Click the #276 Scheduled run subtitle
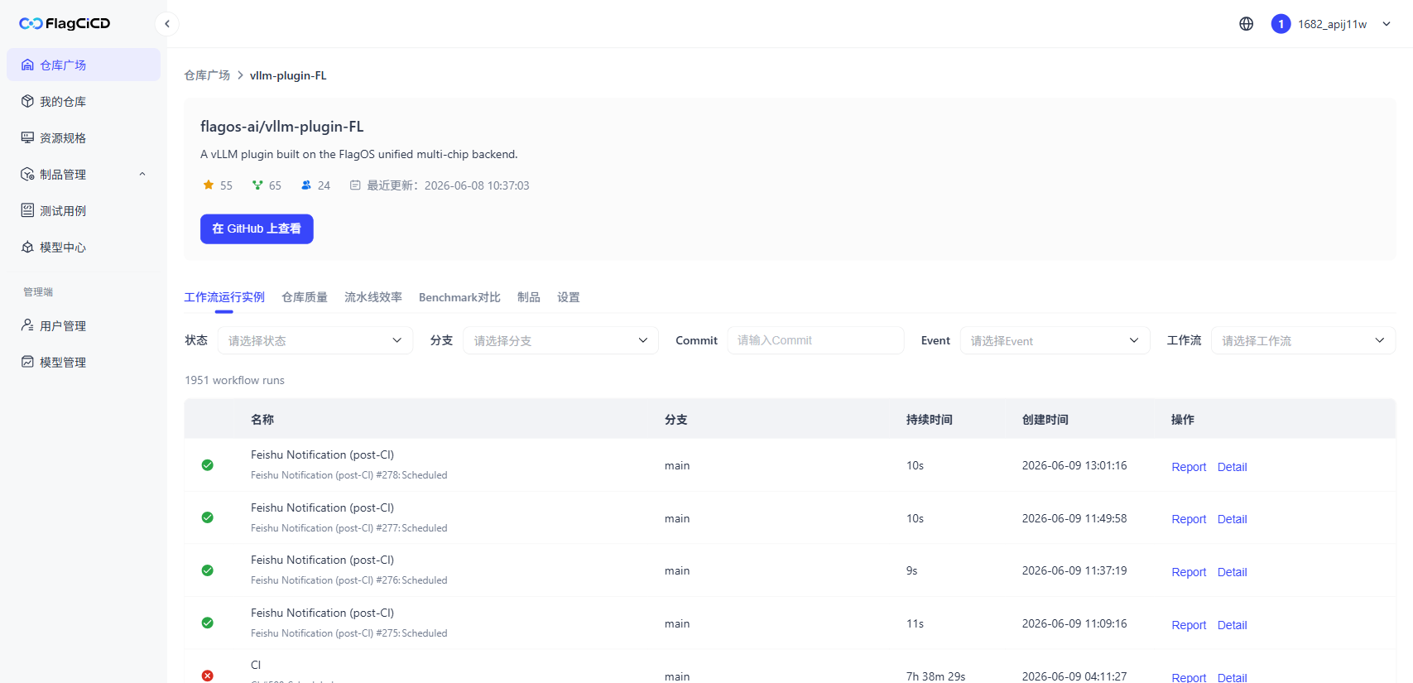 tap(348, 580)
